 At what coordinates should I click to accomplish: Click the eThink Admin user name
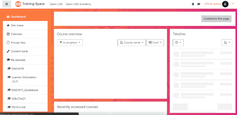pos(213,4)
